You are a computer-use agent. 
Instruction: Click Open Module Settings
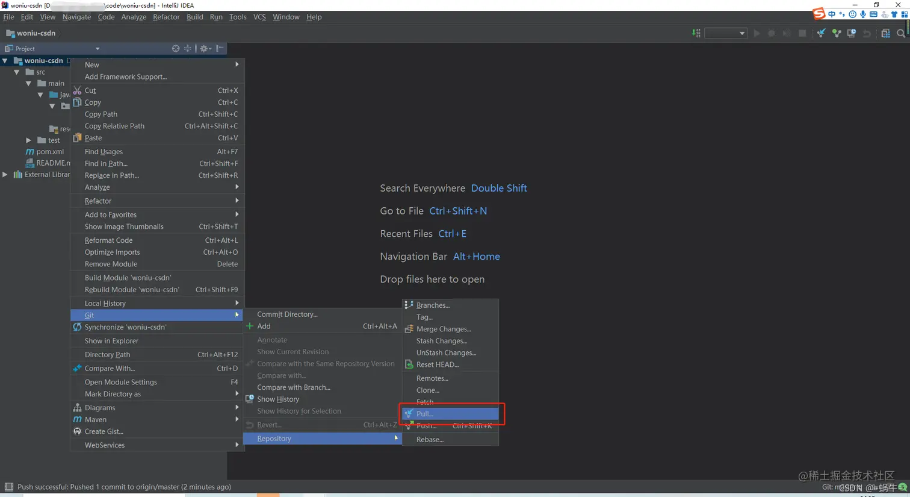pos(158,382)
